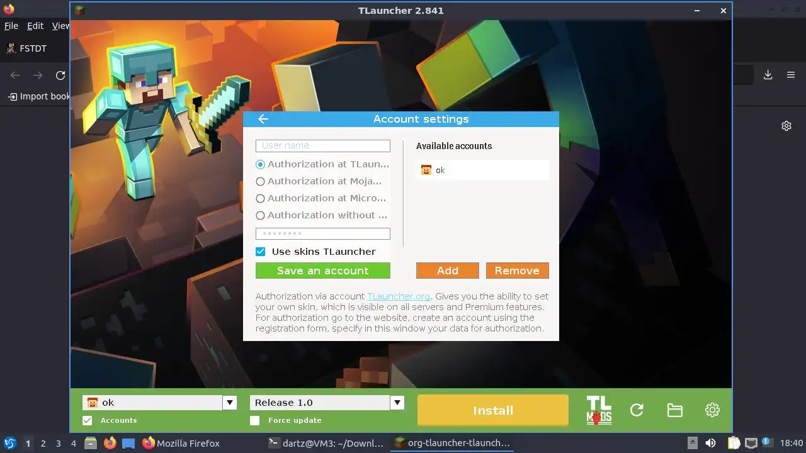Select ok in Available accounts list
Screen dimensions: 806x453
pos(482,170)
